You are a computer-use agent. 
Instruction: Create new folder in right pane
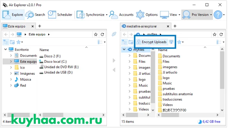coord(131,42)
